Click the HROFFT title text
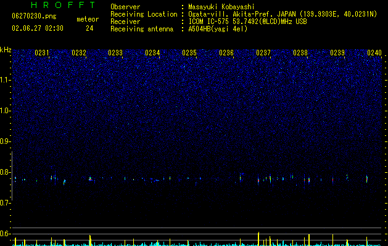This screenshot has width=388, height=246. pyautogui.click(x=64, y=5)
